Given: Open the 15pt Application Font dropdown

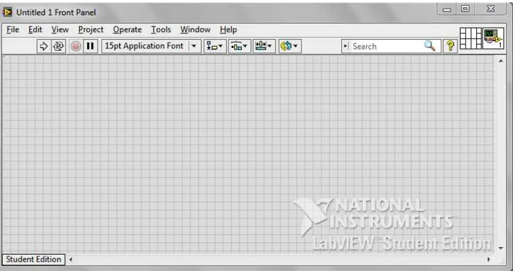Looking at the screenshot, I should [x=151, y=46].
